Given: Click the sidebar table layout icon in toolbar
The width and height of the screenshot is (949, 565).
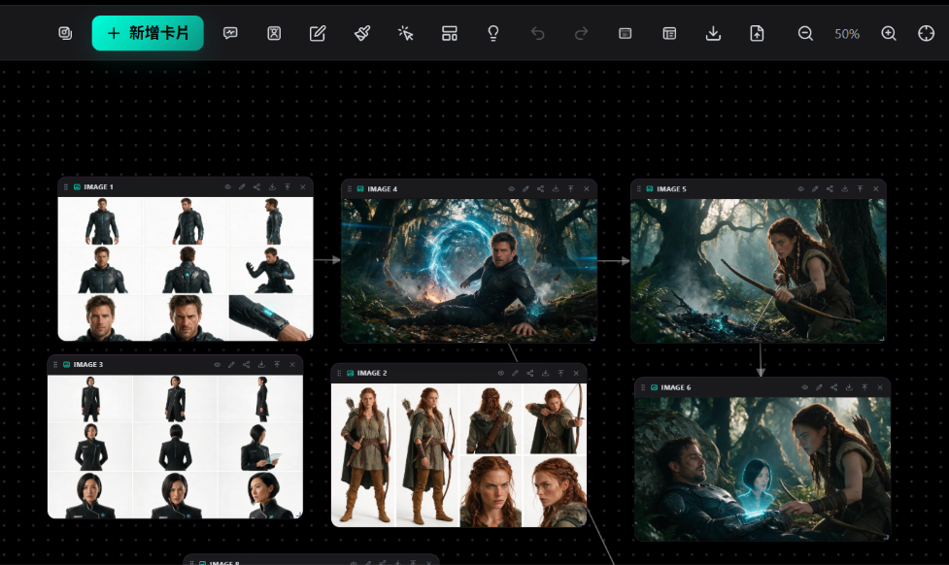Looking at the screenshot, I should pyautogui.click(x=669, y=33).
